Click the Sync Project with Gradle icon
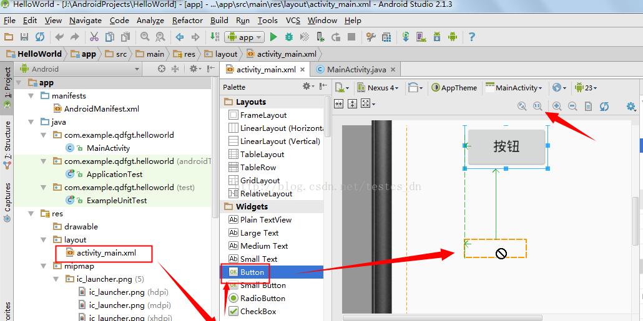 (406, 37)
